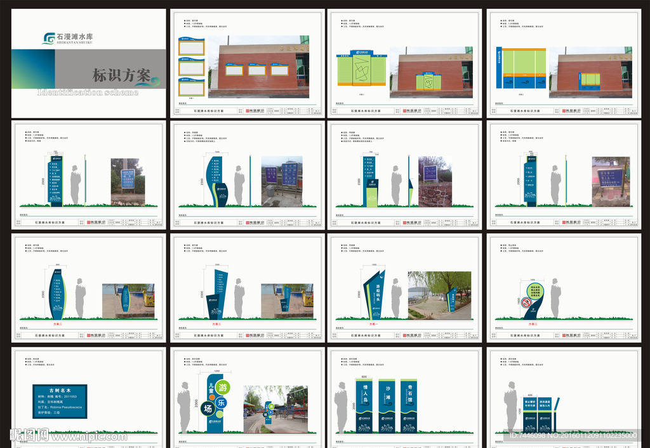This screenshot has width=650, height=448.
Task: Select the teal gradient block on the cover page
Action: pyautogui.click(x=33, y=69)
